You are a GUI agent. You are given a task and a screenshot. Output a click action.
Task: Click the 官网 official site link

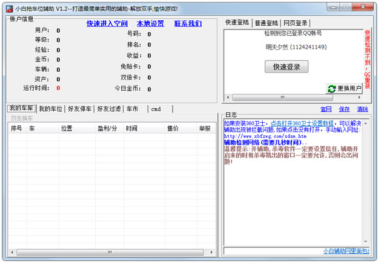pos(326,109)
